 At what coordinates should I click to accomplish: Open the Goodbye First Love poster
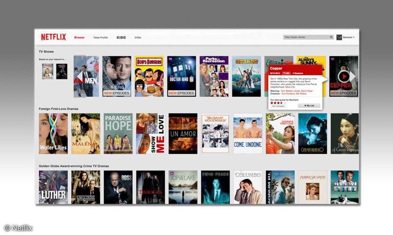[x=280, y=133]
